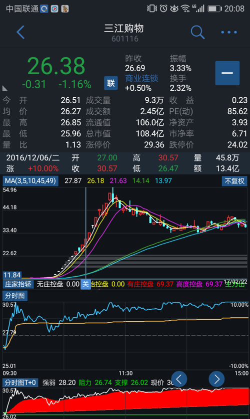
Task: Tap the K-line candlestick chart peak
Action: [113, 194]
